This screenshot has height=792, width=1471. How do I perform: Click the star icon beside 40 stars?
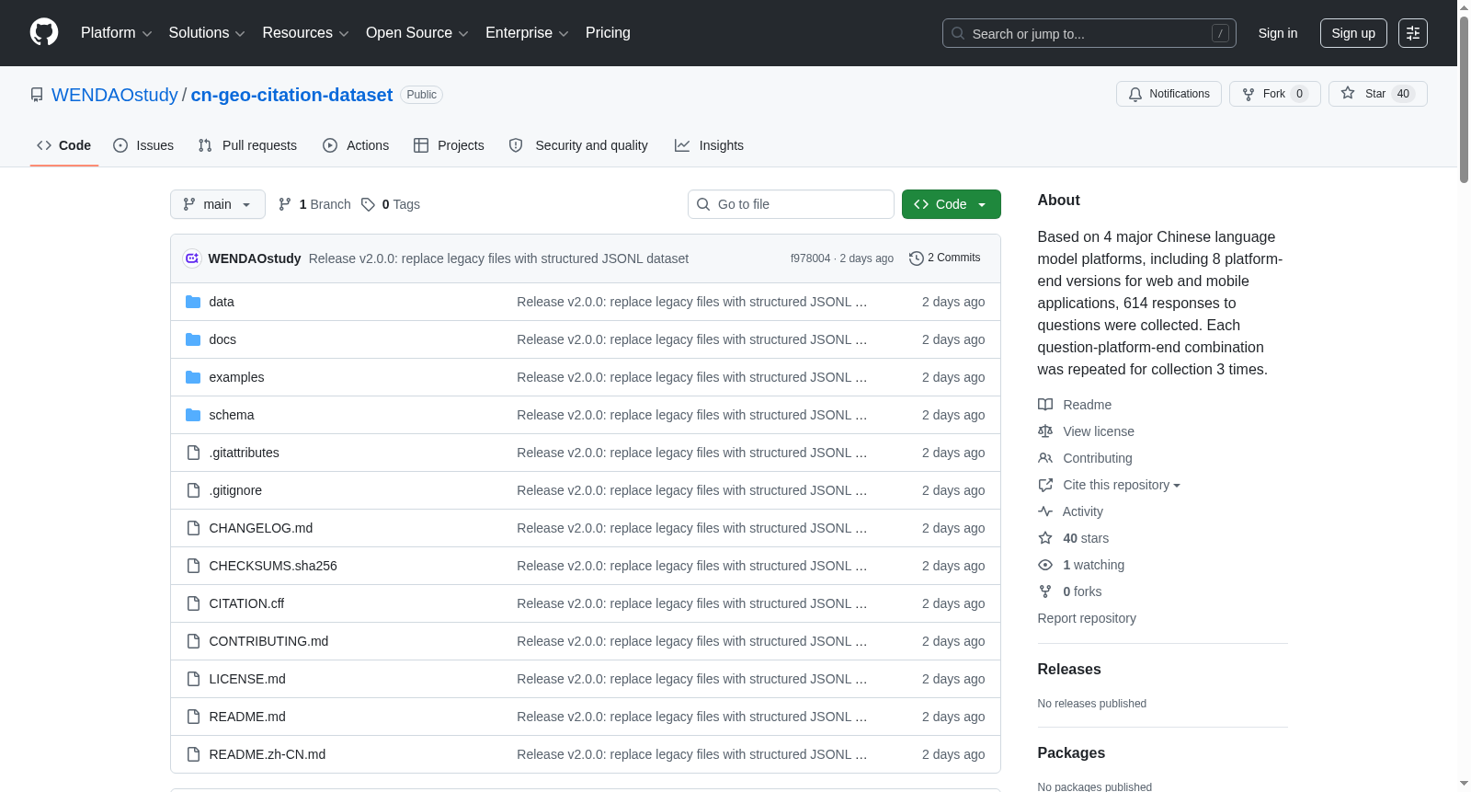tap(1045, 538)
